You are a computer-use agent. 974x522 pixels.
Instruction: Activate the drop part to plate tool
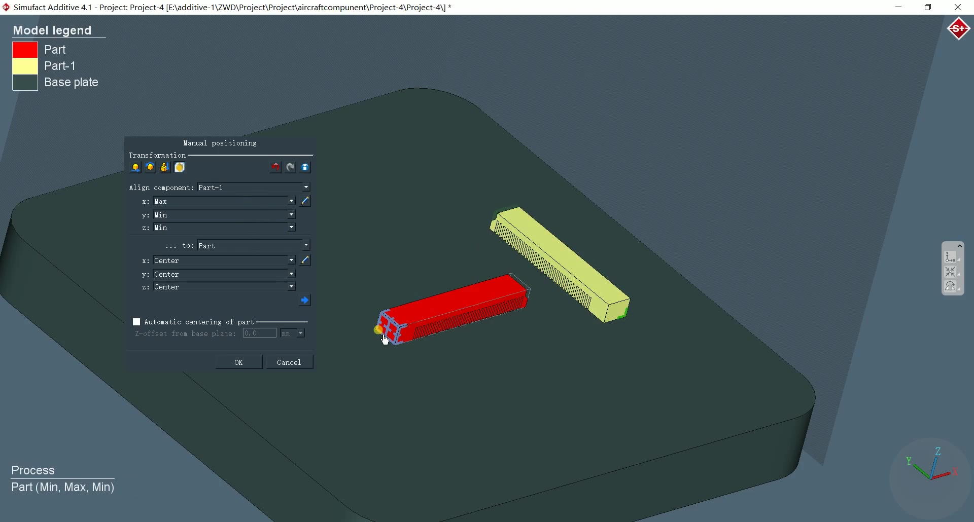click(x=164, y=167)
